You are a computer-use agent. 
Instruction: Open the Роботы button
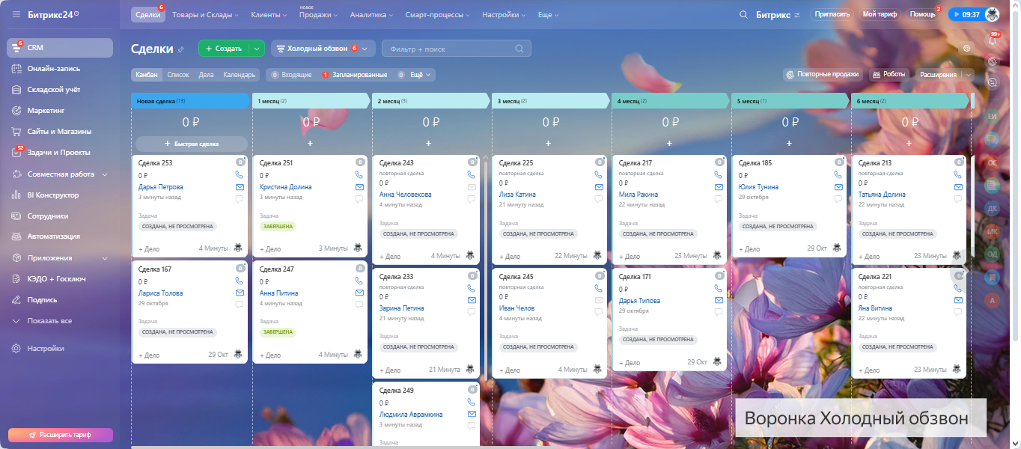pos(889,75)
